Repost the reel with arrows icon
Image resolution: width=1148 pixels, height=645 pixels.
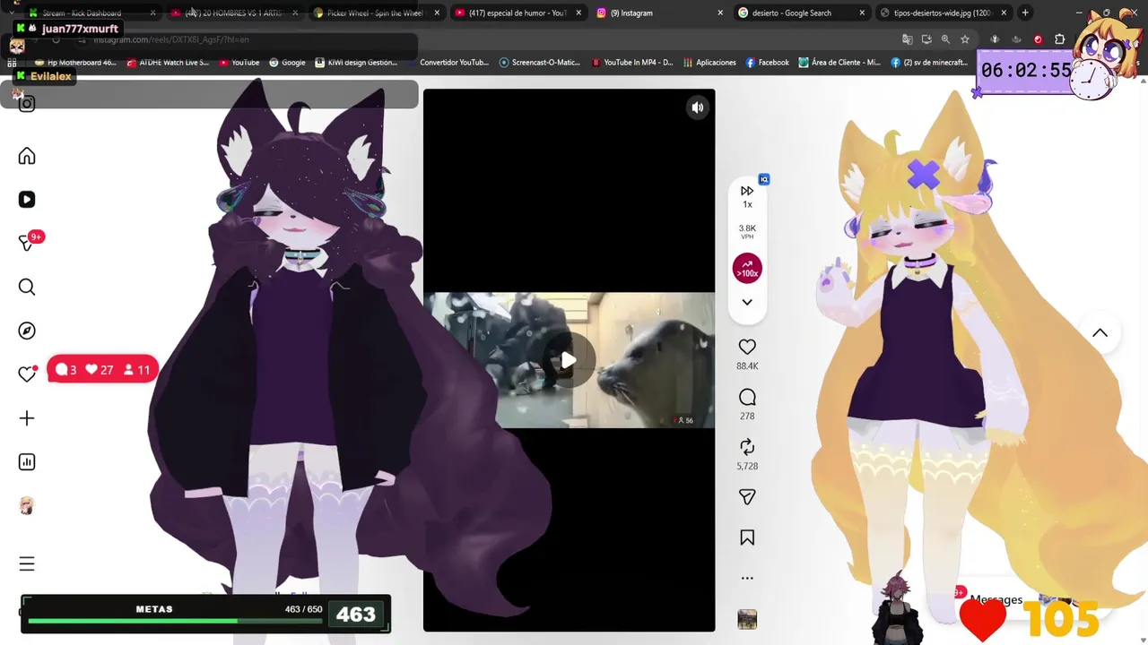[747, 446]
